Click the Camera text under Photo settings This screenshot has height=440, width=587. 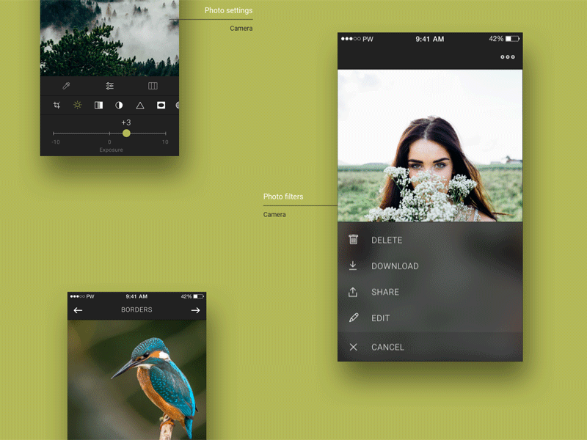(x=241, y=28)
